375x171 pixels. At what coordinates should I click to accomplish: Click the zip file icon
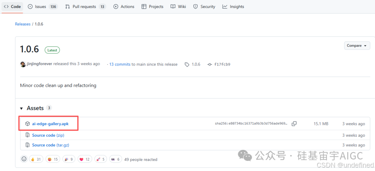28,135
